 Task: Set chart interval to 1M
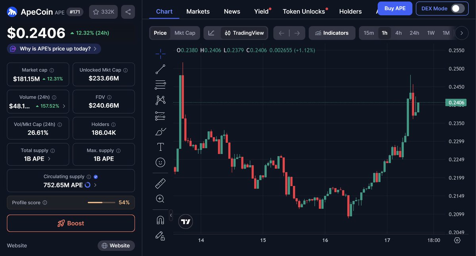tap(446, 33)
